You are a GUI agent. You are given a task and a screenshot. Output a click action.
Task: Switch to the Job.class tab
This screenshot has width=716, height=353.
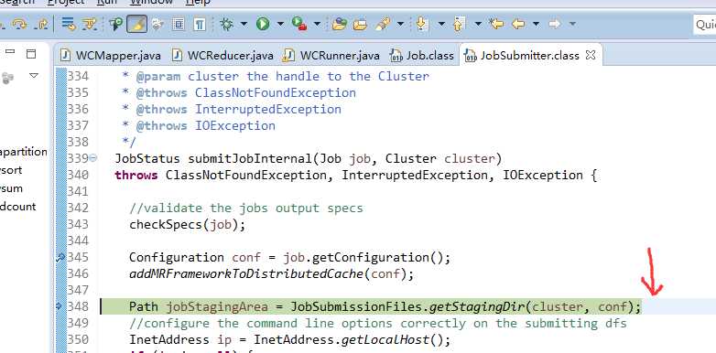tap(422, 56)
